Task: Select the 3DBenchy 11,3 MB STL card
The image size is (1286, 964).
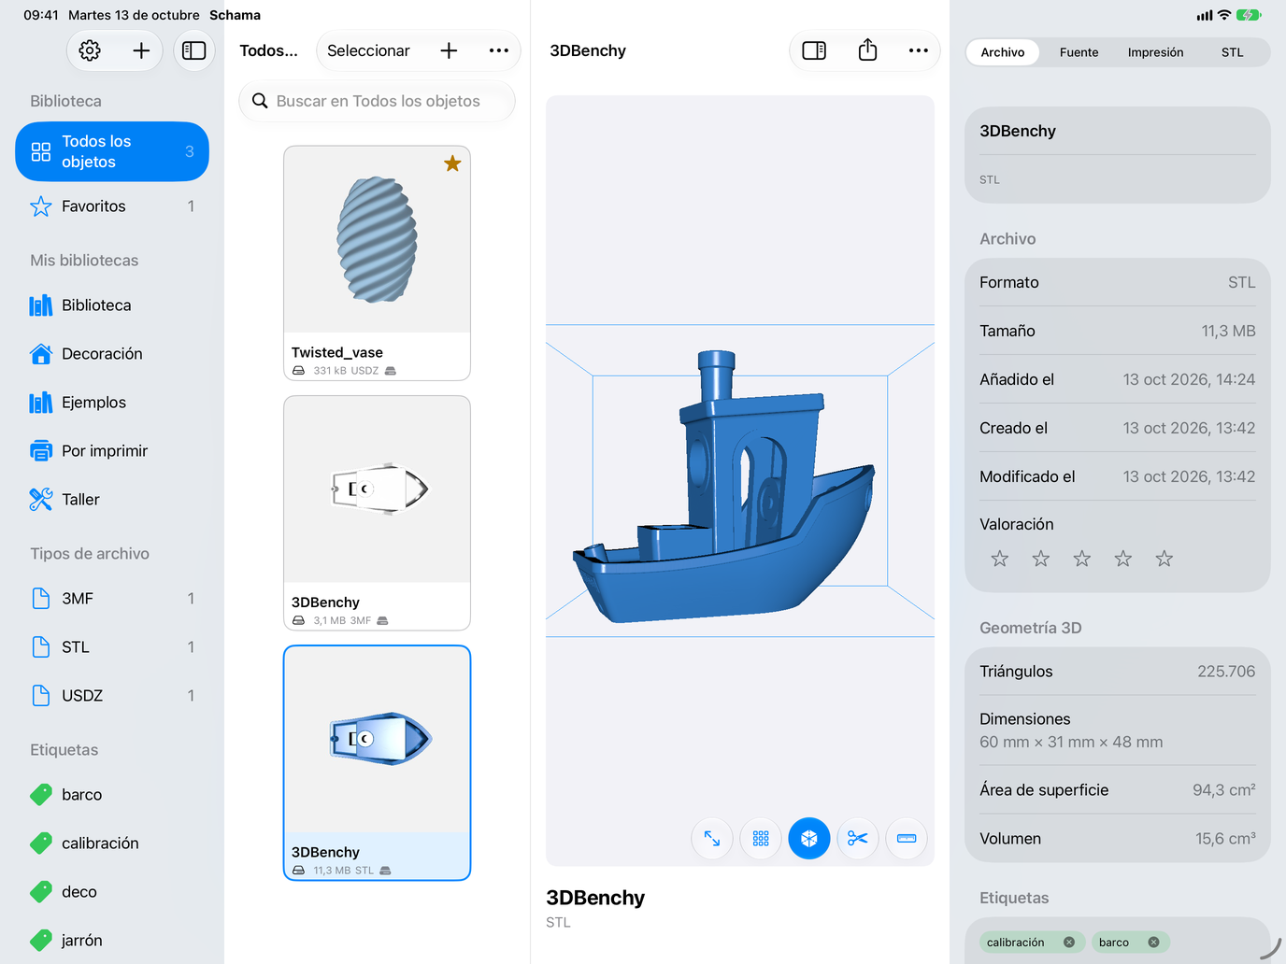Action: [378, 763]
